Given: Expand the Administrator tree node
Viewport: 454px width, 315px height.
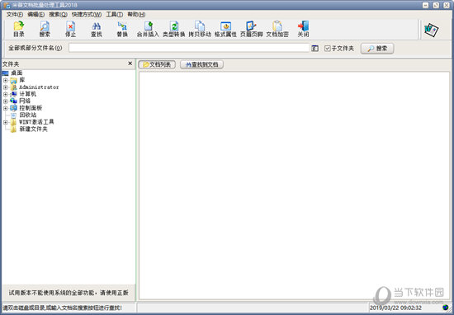Looking at the screenshot, I should [x=5, y=87].
